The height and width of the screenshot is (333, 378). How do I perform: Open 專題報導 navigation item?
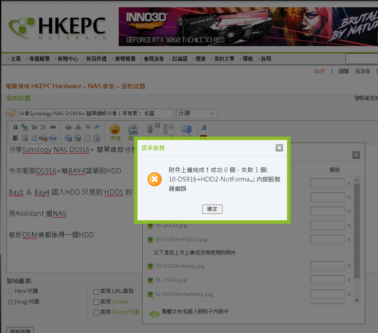[39, 59]
